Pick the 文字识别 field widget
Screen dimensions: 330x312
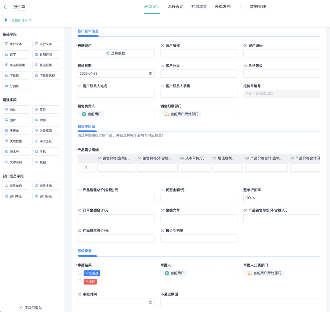(x=16, y=162)
